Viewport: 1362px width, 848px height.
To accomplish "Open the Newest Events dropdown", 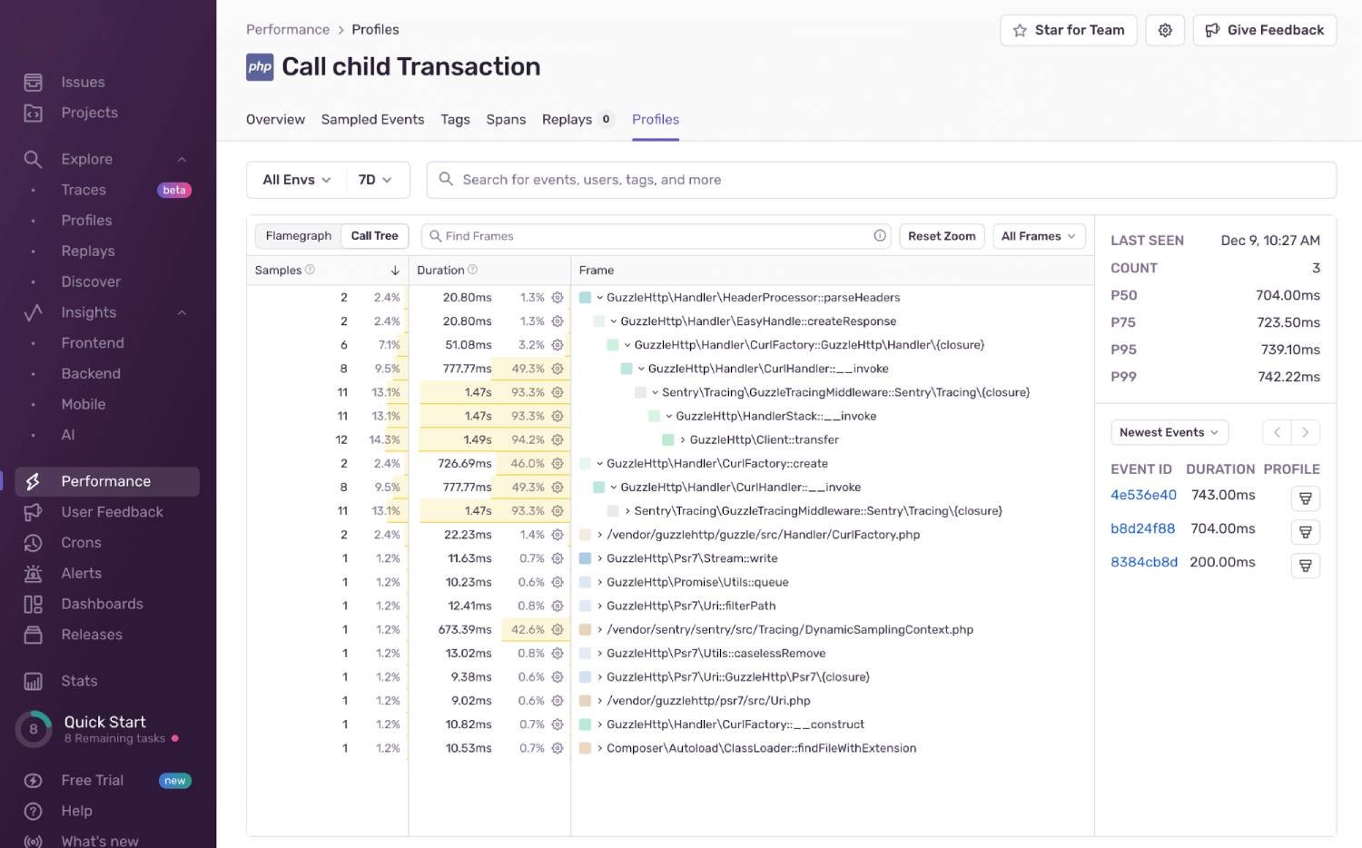I will pos(1169,432).
